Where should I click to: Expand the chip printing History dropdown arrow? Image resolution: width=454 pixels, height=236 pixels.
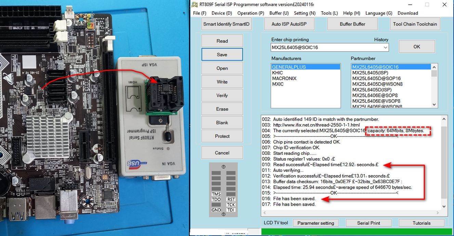[385, 47]
